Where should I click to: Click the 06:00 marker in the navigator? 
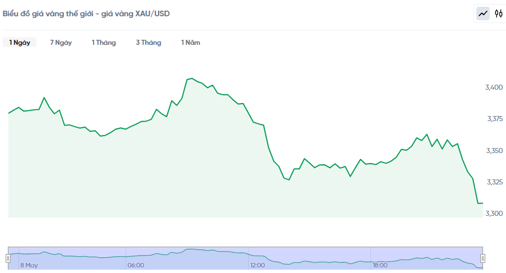[136, 265]
